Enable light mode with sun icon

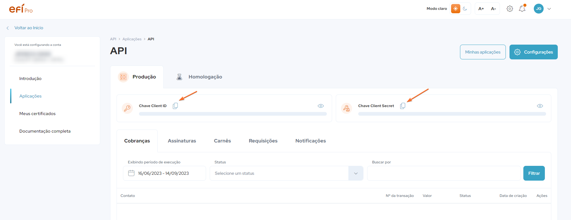[455, 9]
